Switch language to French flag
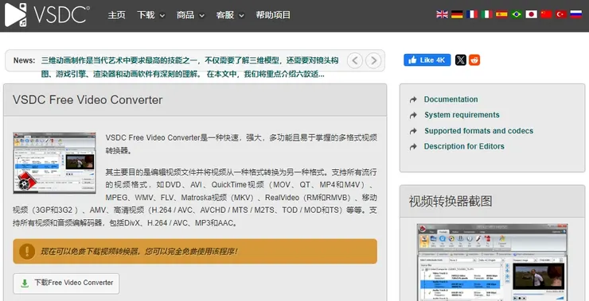This screenshot has width=589, height=301. (x=472, y=14)
